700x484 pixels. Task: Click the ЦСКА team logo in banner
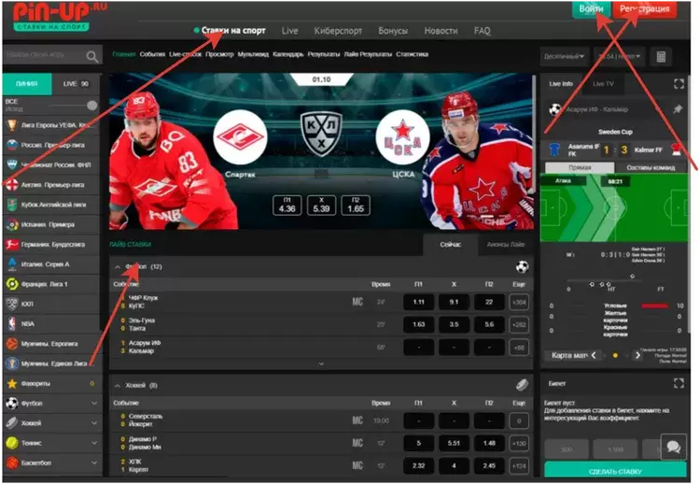pos(403,137)
